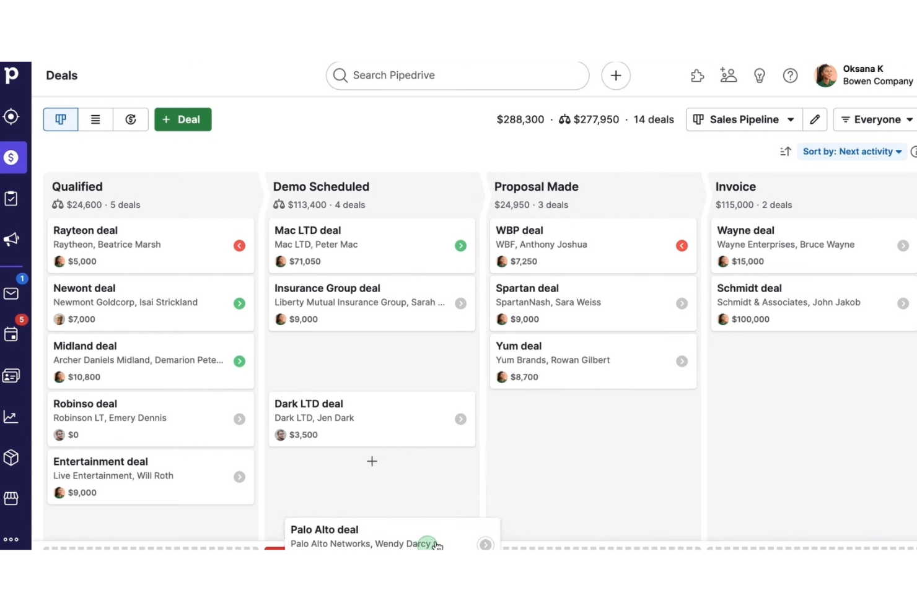Open the help question mark icon

click(790, 76)
